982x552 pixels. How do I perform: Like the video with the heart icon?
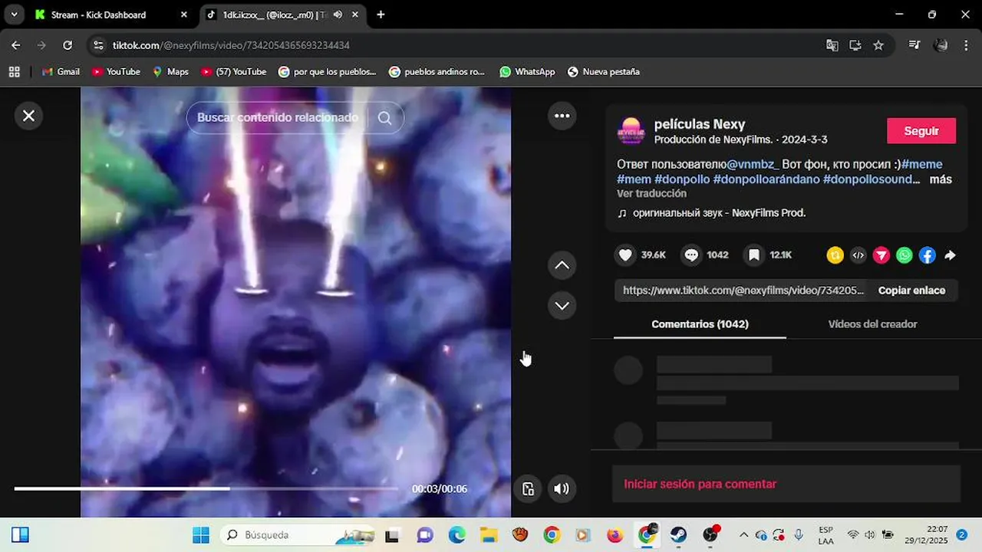pos(626,255)
